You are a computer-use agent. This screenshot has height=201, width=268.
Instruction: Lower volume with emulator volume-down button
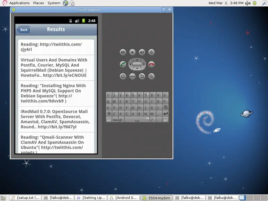132,52
